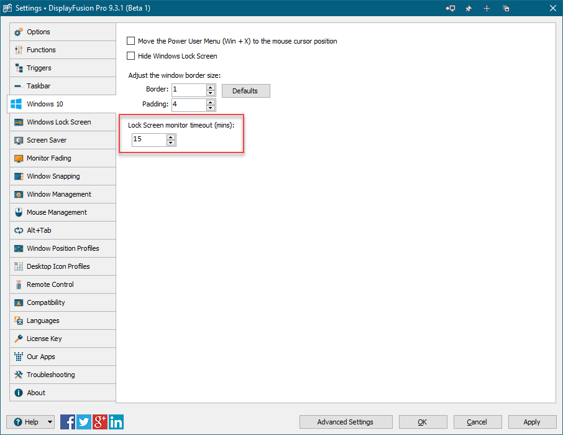The height and width of the screenshot is (435, 563).
Task: Increase Border size with up arrow
Action: click(x=211, y=88)
